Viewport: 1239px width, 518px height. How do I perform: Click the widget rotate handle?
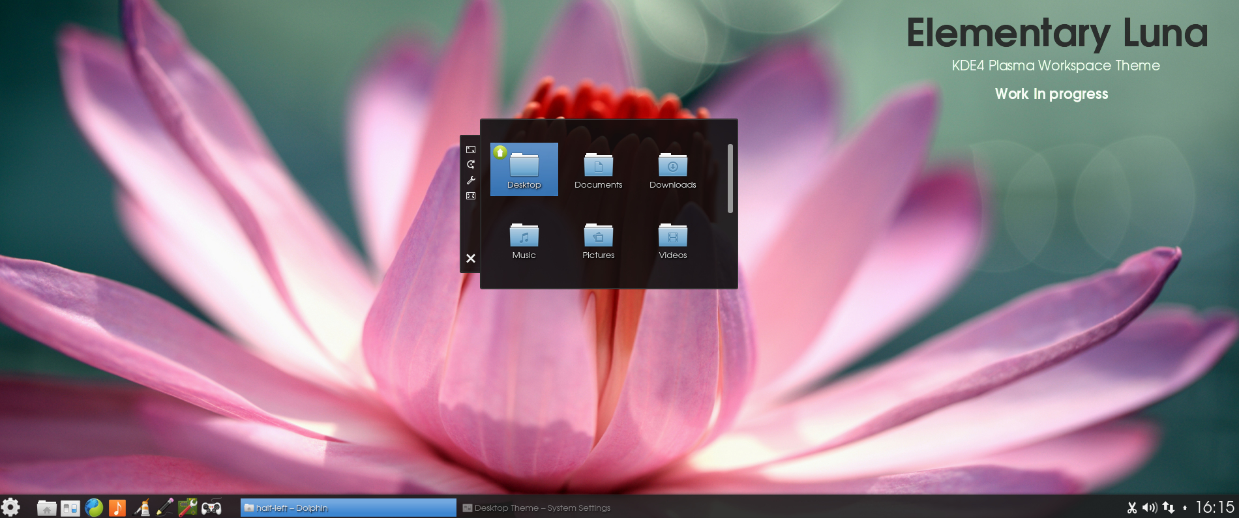[471, 164]
